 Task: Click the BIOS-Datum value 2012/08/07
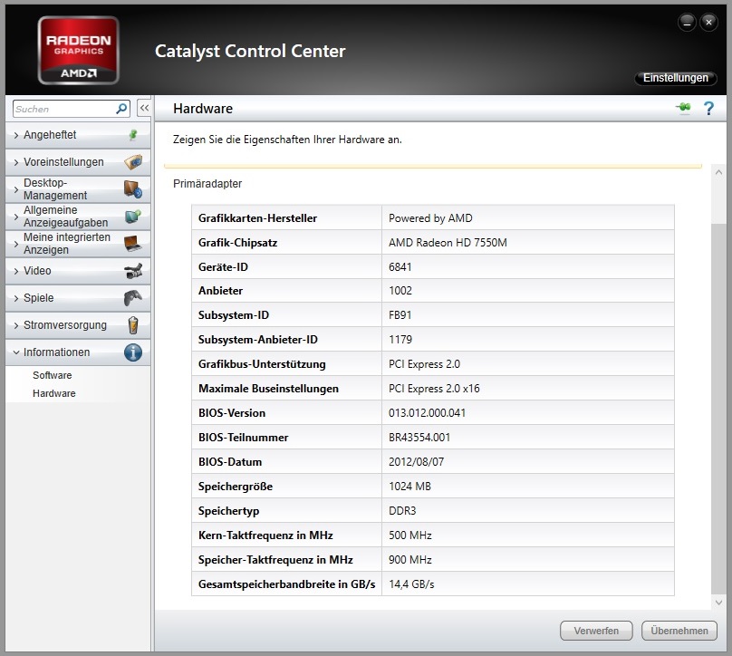click(x=417, y=462)
